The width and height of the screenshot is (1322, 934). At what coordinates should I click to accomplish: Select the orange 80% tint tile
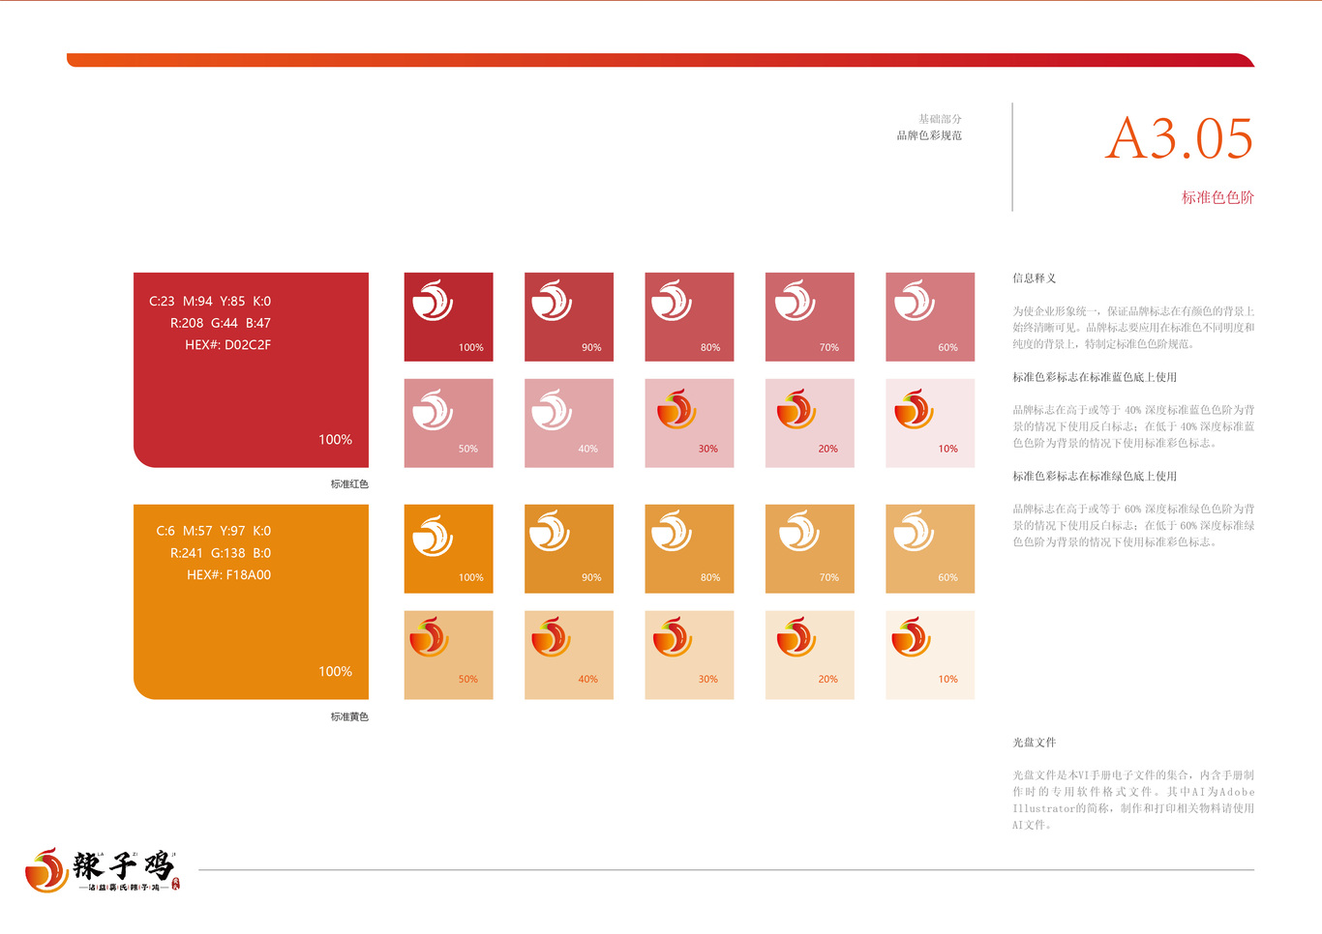coord(689,548)
